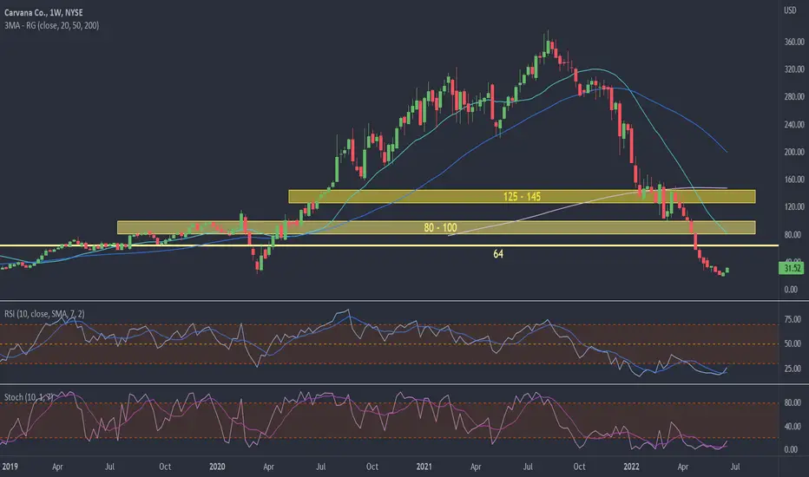Click the RSI 75.00 axis value
This screenshot has height=477, width=809.
click(793, 320)
